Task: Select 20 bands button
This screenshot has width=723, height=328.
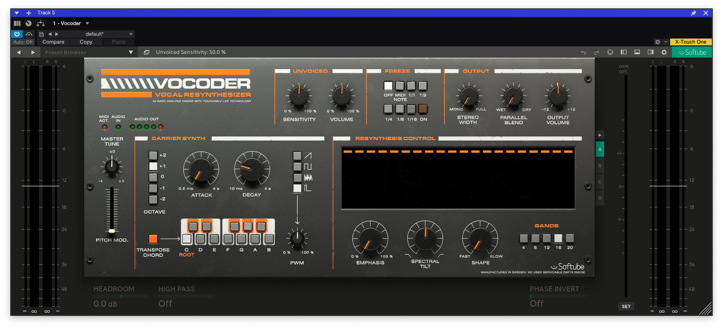Action: pyautogui.click(x=570, y=238)
